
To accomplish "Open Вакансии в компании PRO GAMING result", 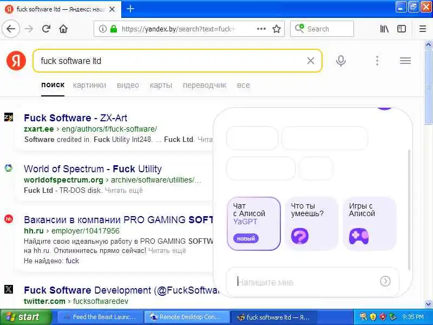I will [119, 220].
